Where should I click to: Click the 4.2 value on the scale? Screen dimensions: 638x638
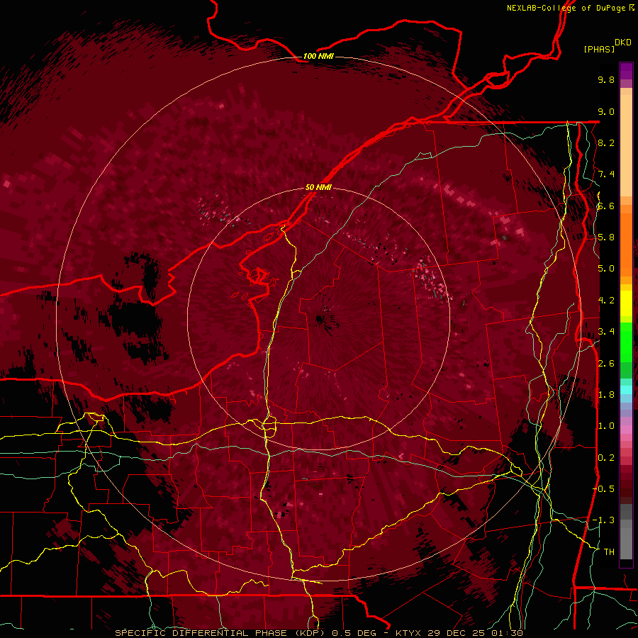pyautogui.click(x=606, y=301)
